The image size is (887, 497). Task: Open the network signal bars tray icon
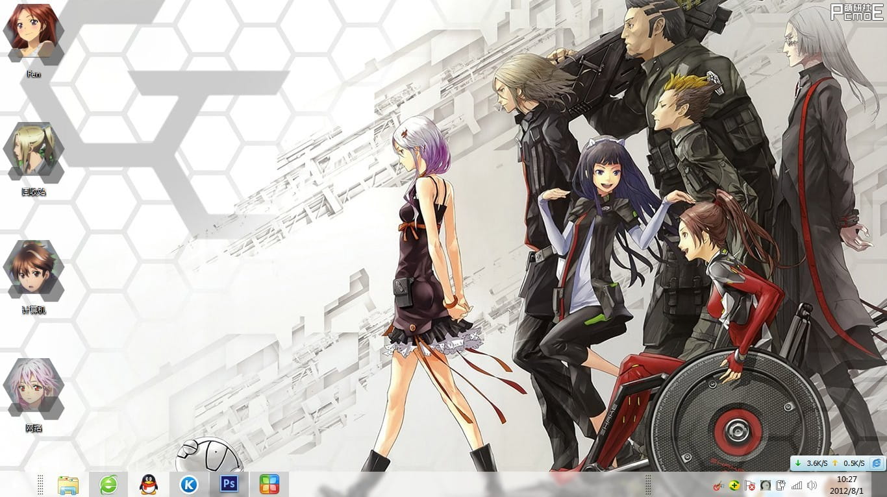[797, 485]
